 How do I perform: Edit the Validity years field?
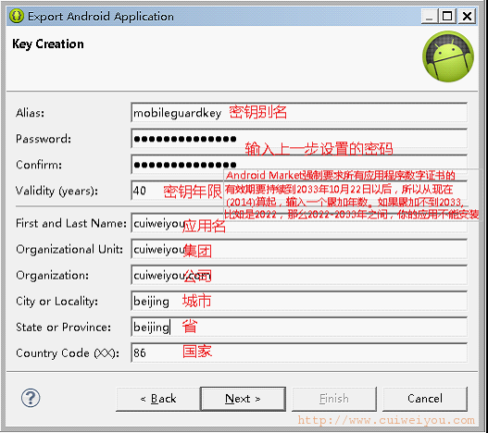(299, 191)
